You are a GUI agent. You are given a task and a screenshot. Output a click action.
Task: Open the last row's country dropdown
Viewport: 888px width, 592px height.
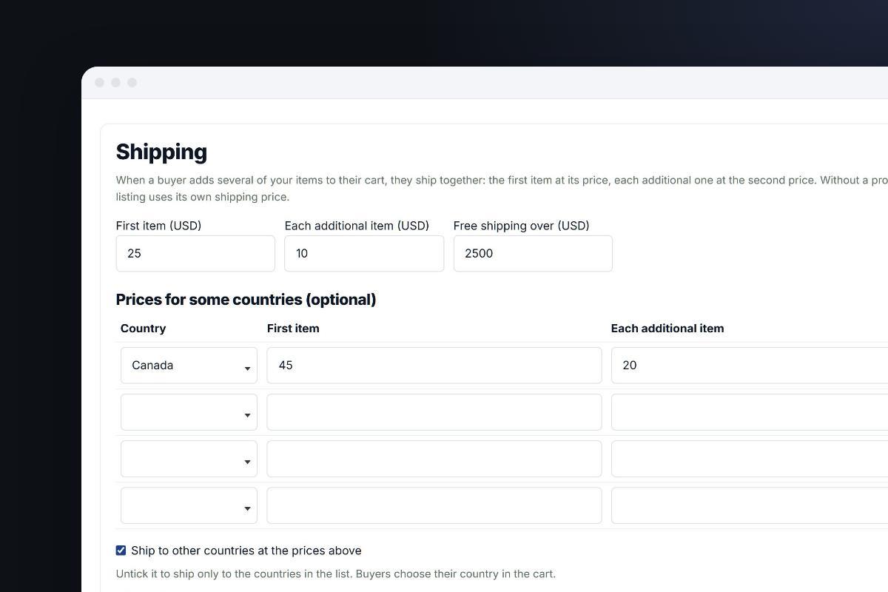(x=189, y=505)
